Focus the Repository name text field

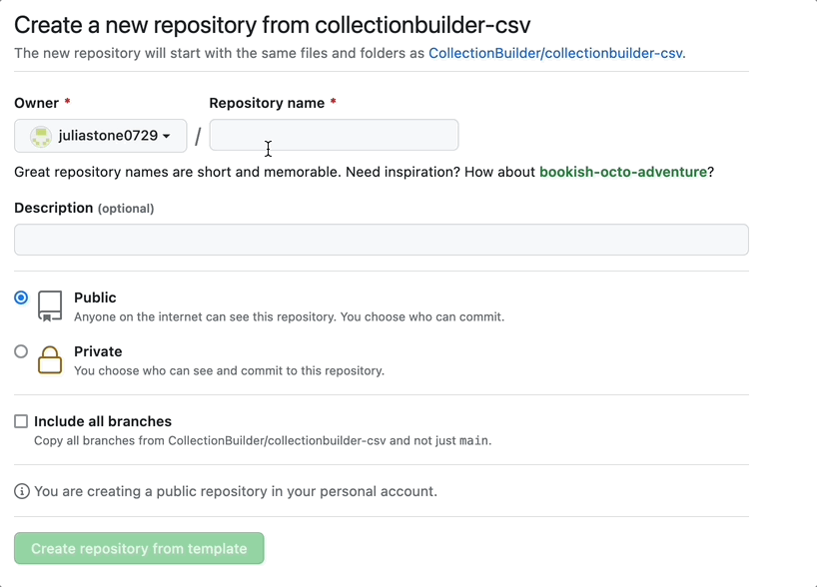click(334, 135)
